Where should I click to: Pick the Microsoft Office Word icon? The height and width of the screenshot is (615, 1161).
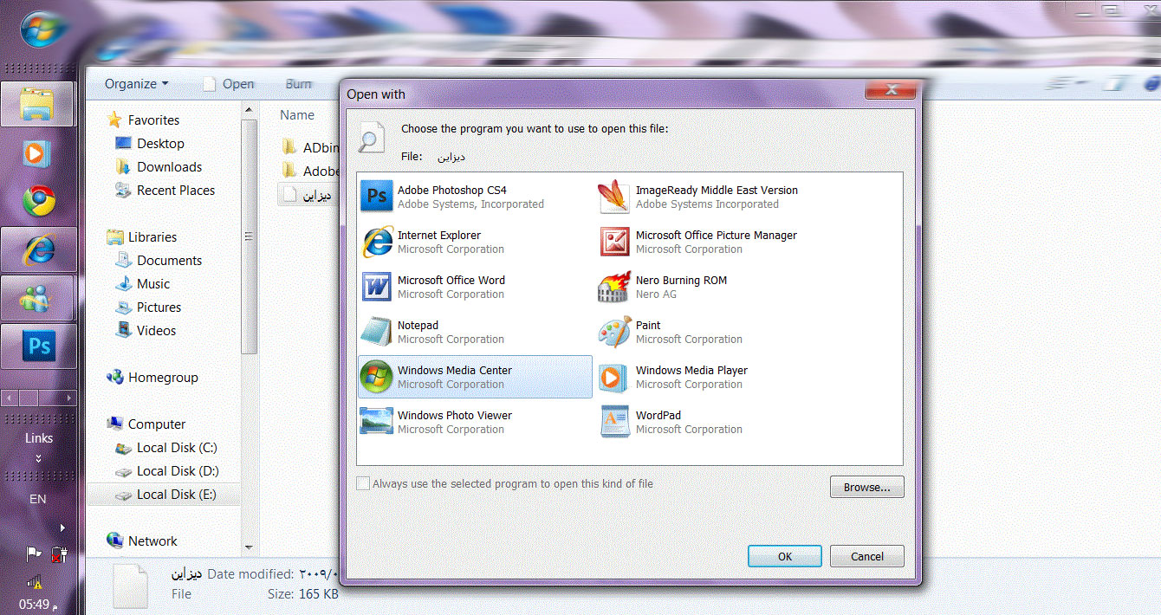point(377,287)
